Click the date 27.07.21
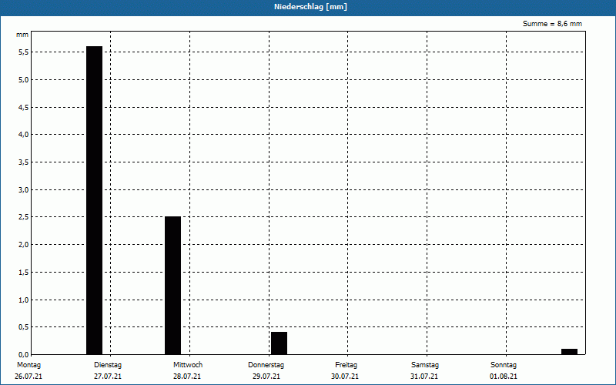Screen dimensions: 616x385 tap(108, 377)
